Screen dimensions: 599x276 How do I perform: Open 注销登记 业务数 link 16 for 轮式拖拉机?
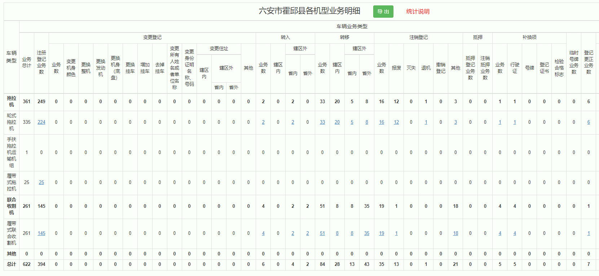click(x=382, y=122)
